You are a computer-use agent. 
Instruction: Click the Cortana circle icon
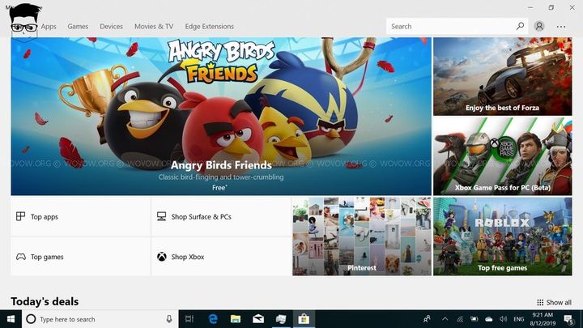tap(31, 319)
